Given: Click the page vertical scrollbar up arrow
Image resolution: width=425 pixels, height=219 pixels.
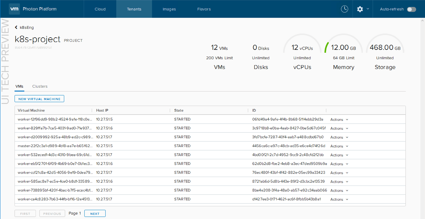Looking at the screenshot, I should 422,20.
